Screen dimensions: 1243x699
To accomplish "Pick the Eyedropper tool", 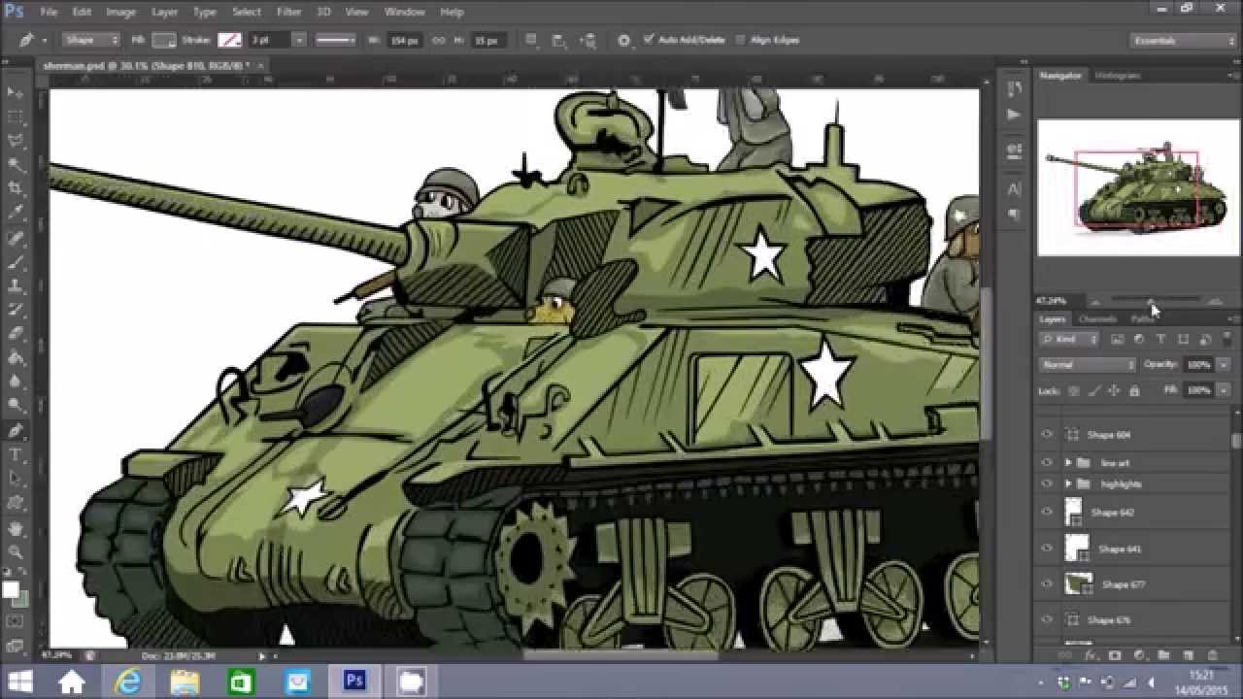I will (17, 213).
